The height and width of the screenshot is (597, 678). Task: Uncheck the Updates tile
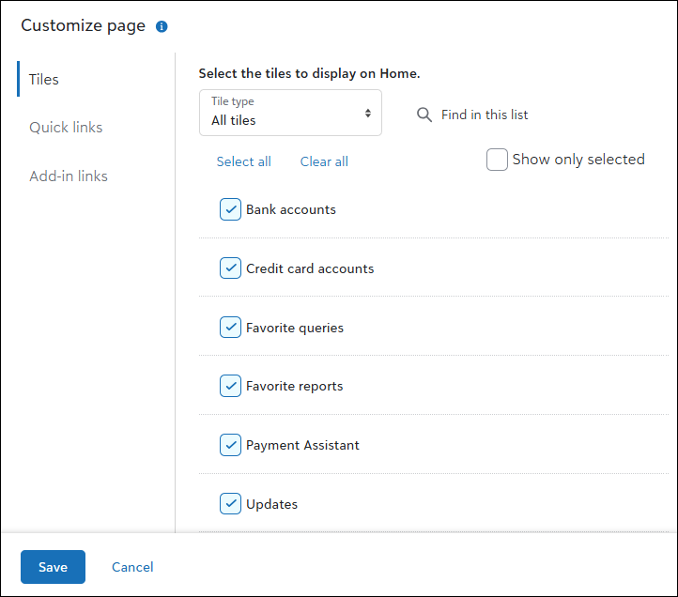230,504
